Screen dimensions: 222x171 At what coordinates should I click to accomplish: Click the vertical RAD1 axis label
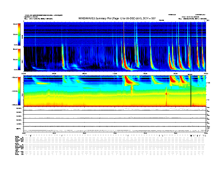pos(22,61)
